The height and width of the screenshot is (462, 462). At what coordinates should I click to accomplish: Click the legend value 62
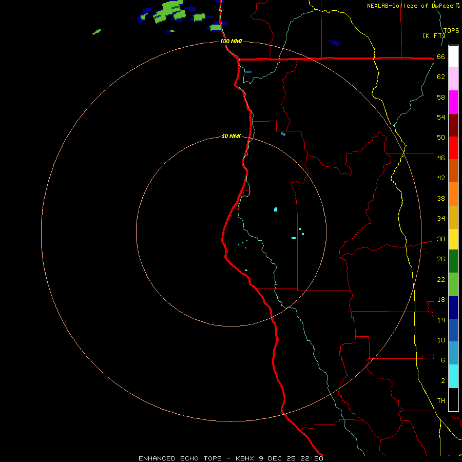click(441, 76)
